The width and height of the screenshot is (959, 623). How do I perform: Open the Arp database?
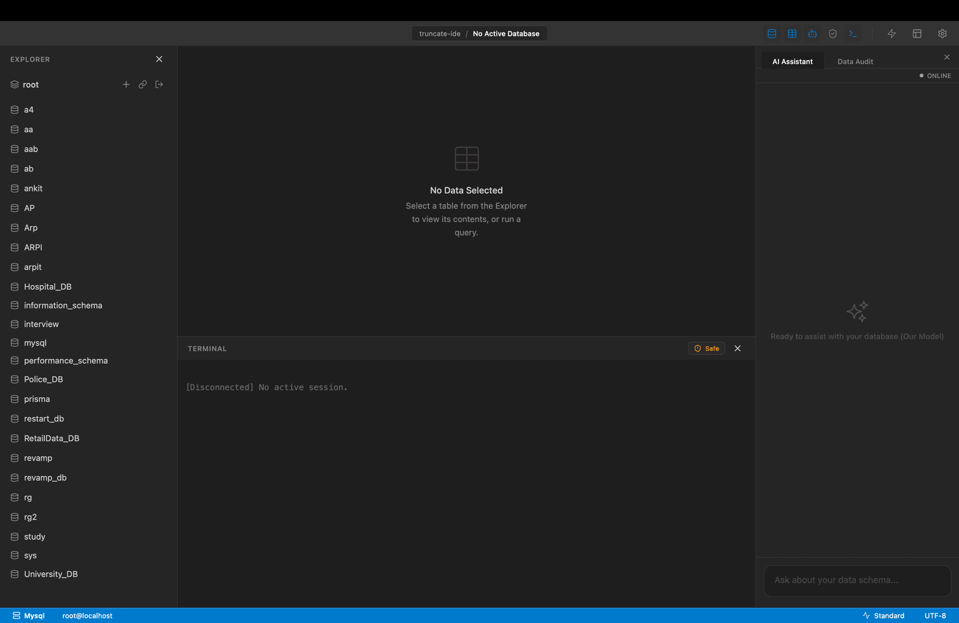click(88, 227)
